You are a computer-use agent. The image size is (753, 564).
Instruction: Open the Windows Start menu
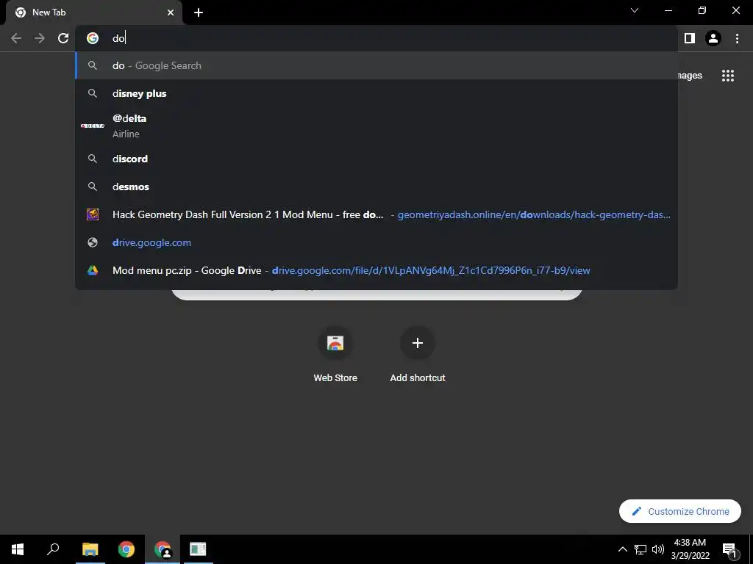(18, 549)
